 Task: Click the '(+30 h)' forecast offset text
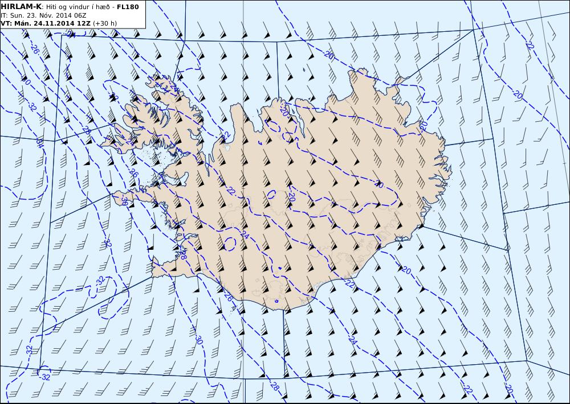pyautogui.click(x=105, y=23)
